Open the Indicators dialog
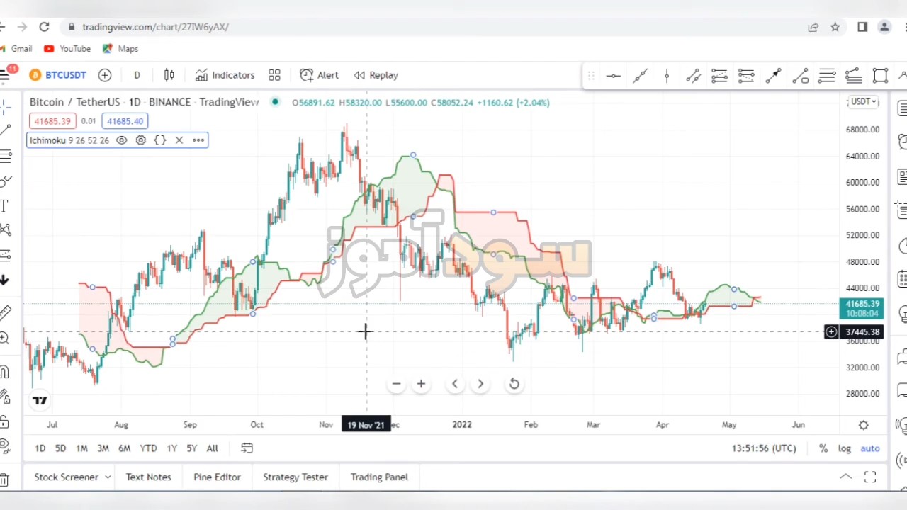Image resolution: width=907 pixels, height=510 pixels. tap(225, 75)
